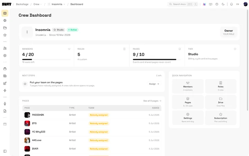
Task: Click the star icon in the sidebar
Action: 5,35
